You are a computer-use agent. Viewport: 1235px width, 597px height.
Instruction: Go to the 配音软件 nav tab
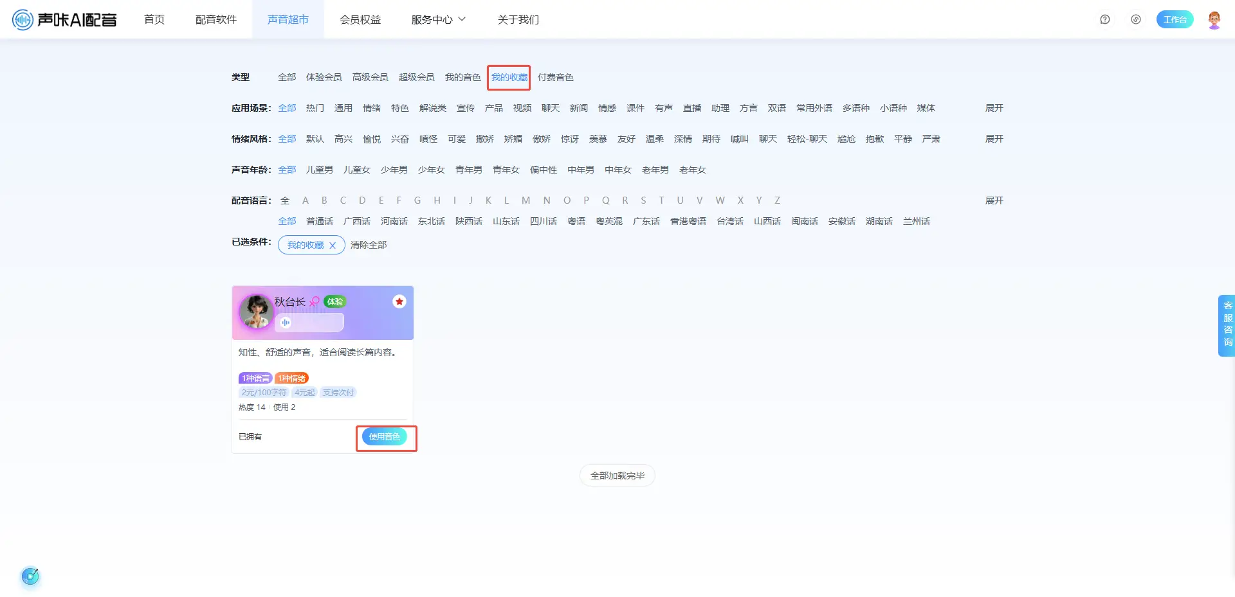tap(216, 20)
